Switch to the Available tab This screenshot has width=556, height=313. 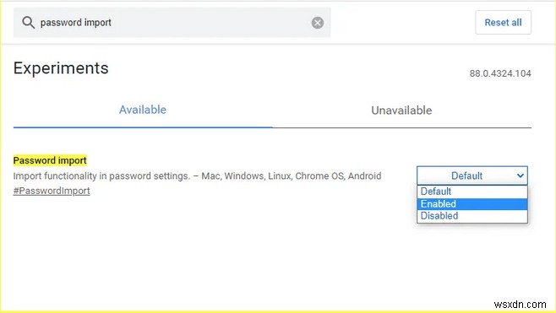pos(143,111)
